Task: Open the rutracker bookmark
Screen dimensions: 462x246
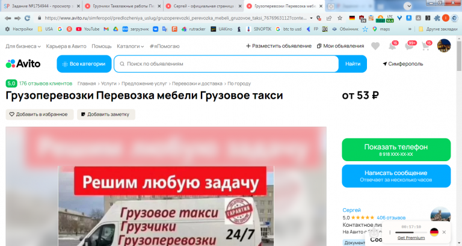Action: point(193,29)
